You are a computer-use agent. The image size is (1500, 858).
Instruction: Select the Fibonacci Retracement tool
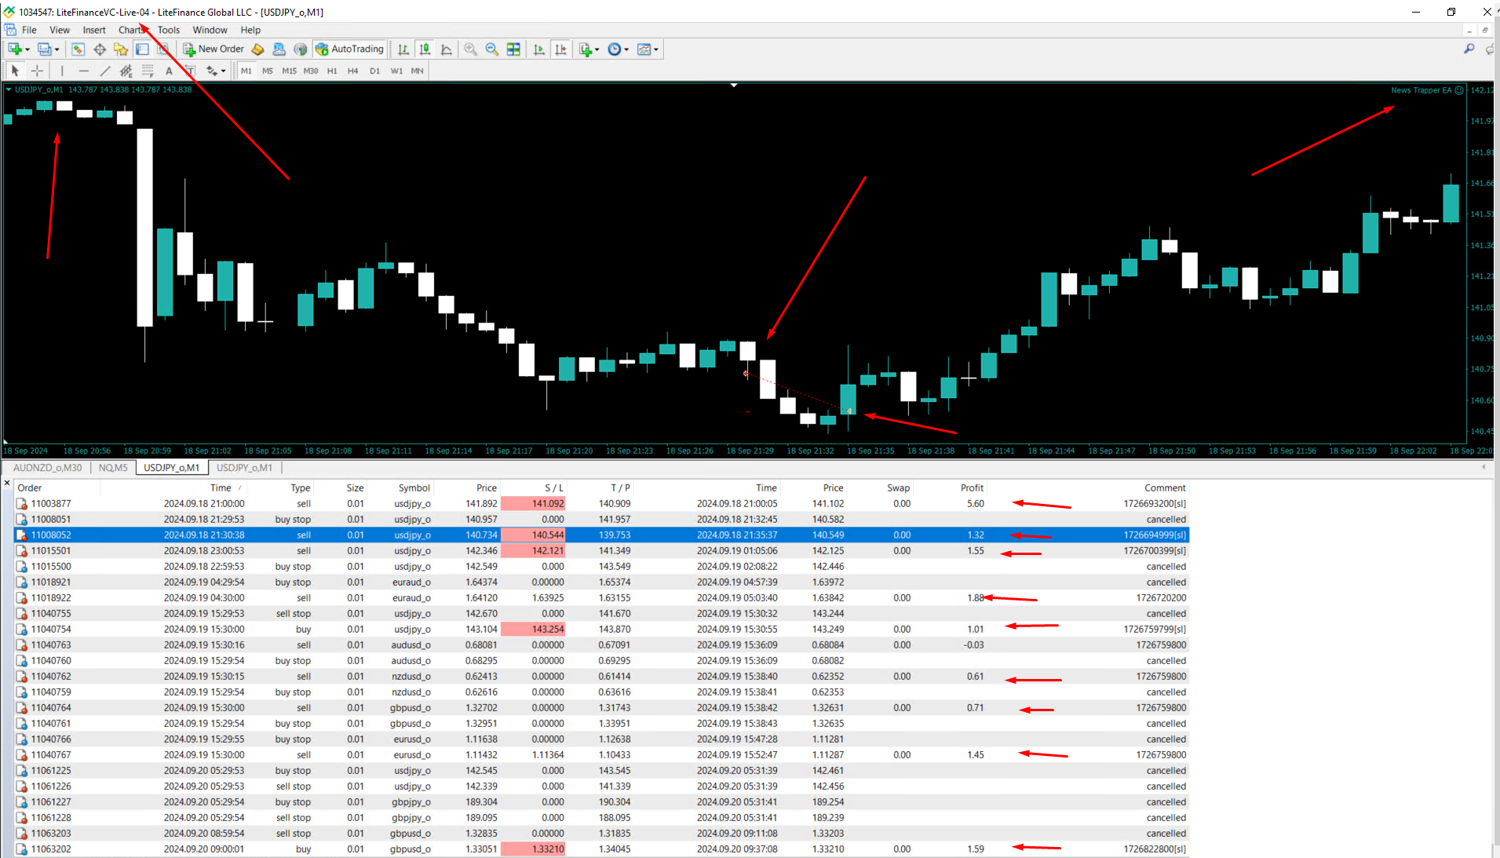[x=148, y=71]
